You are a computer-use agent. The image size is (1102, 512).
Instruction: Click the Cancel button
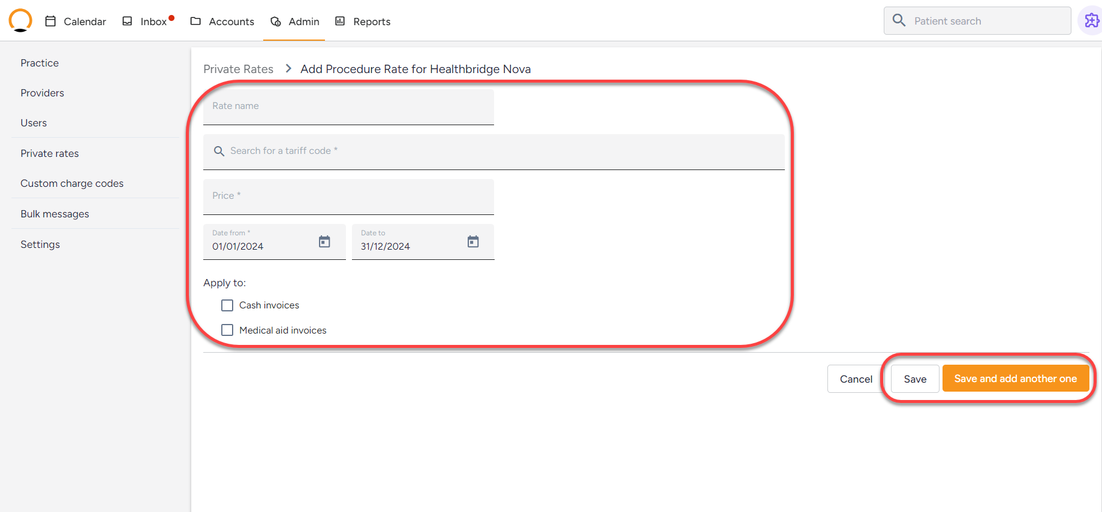[x=856, y=379]
